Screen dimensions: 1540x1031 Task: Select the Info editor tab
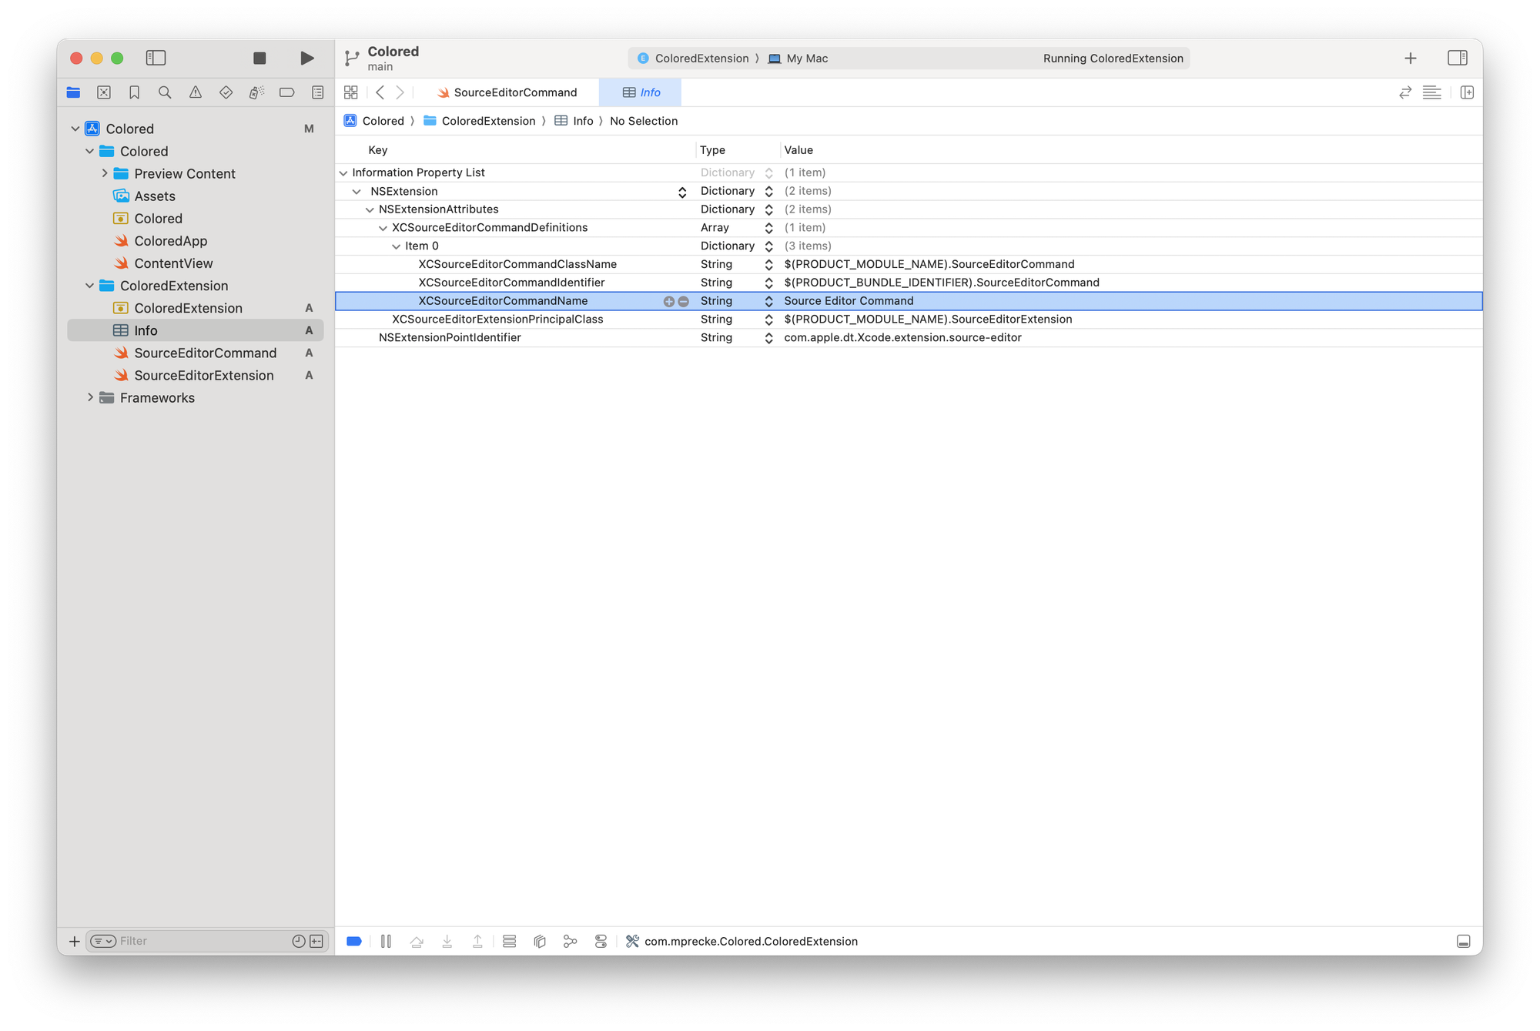coord(641,92)
